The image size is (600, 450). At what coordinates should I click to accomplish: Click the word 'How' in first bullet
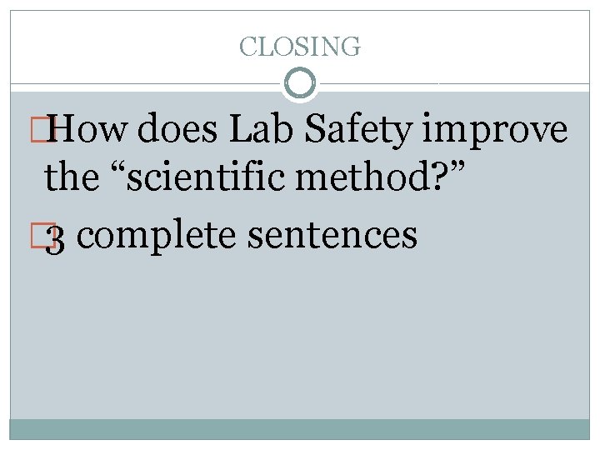click(x=86, y=129)
